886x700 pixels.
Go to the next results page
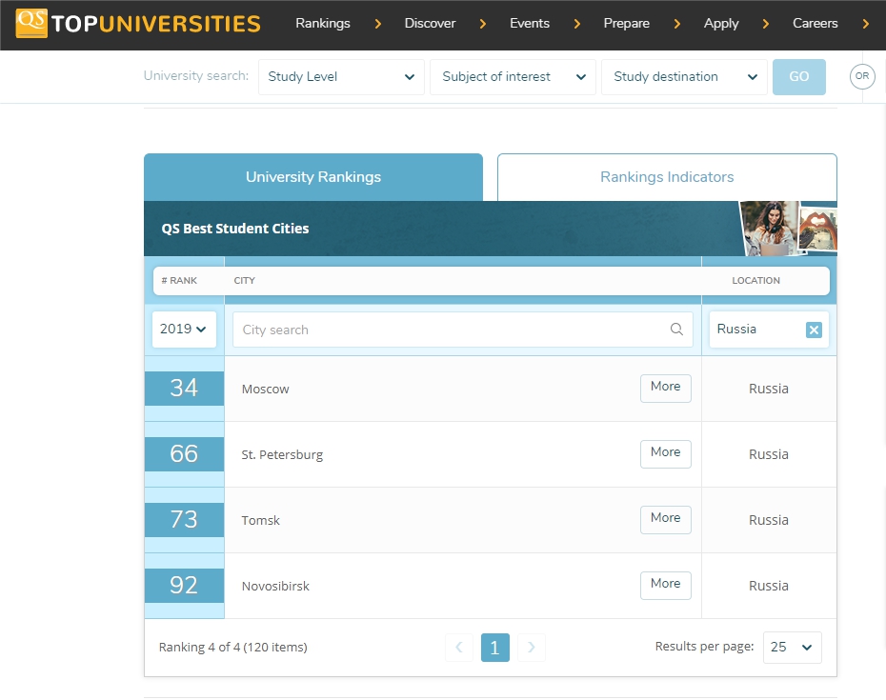point(532,647)
